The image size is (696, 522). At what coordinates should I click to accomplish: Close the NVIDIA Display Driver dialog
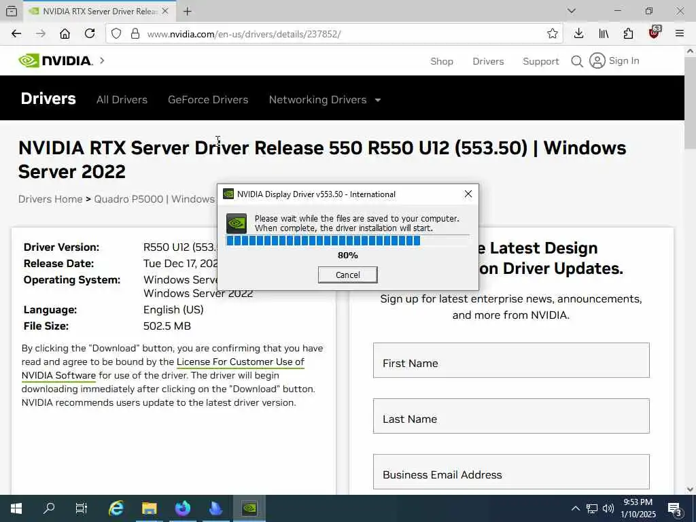(468, 194)
